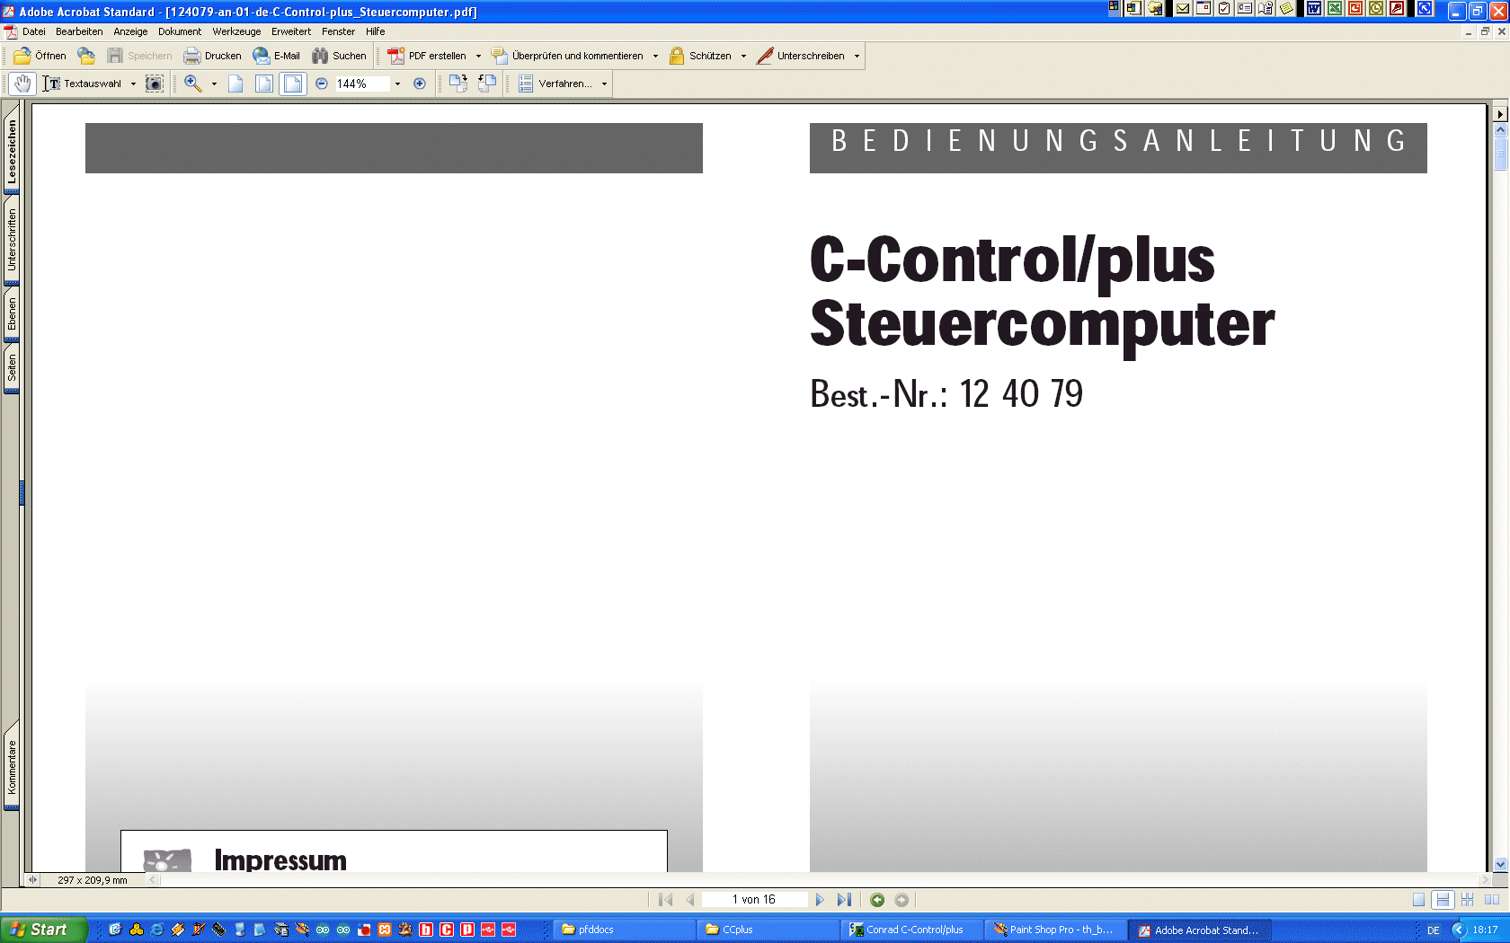Image resolution: width=1510 pixels, height=943 pixels.
Task: Click the 144% zoom input field
Action: point(362,84)
